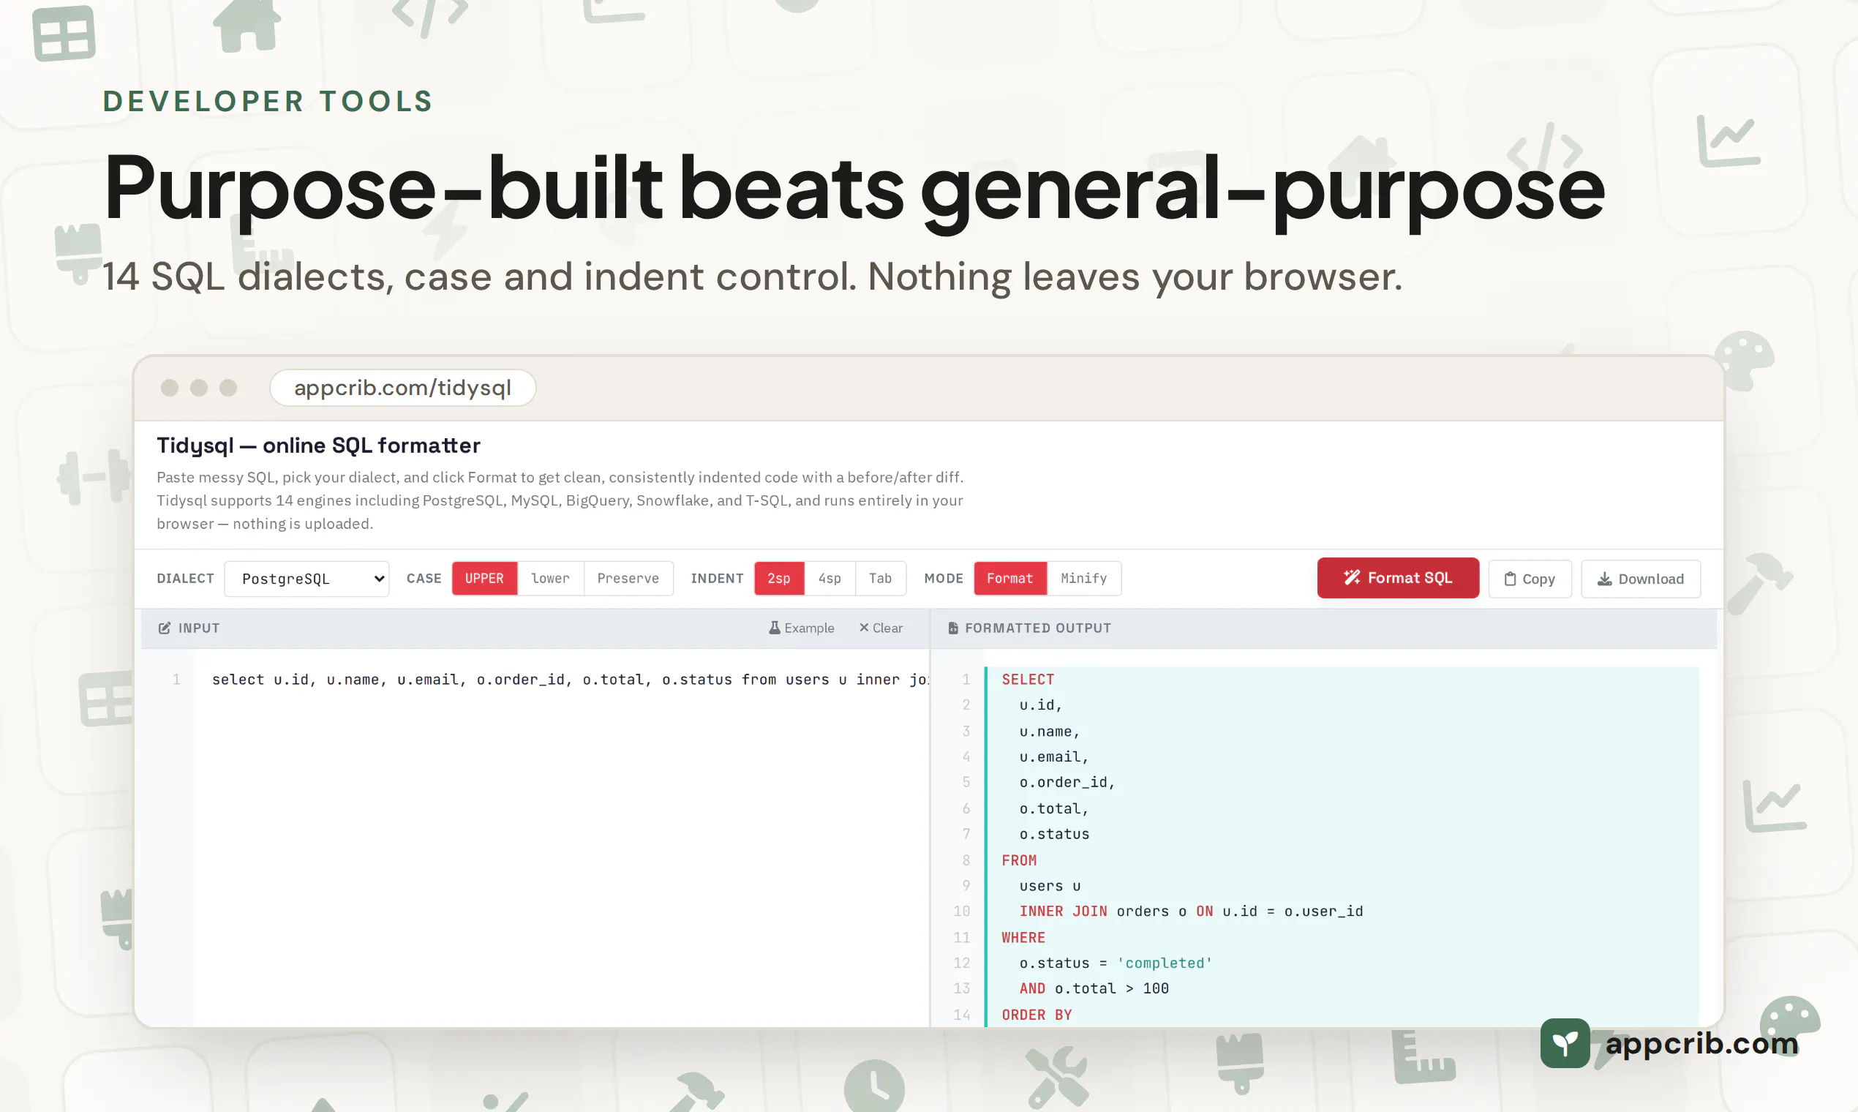Click the DEVELOPER TOOLS heading
Screen dimensions: 1858x1112
point(268,101)
